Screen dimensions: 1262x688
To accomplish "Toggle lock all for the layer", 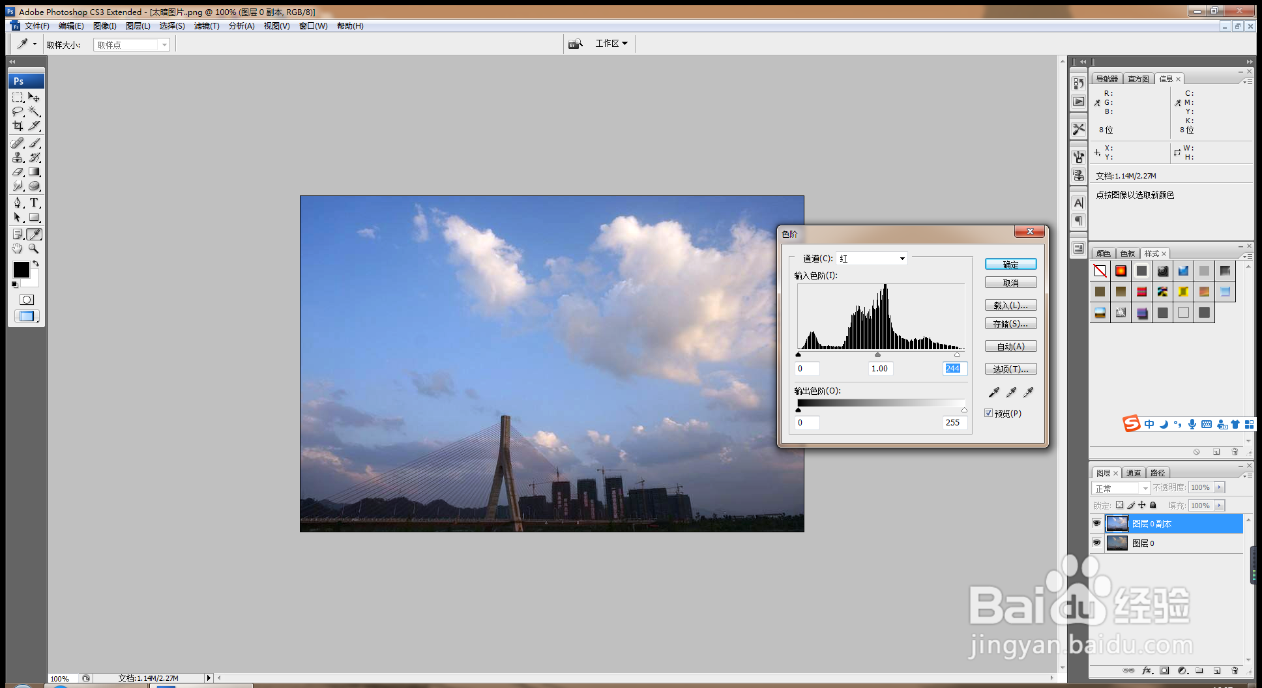I will (1152, 505).
